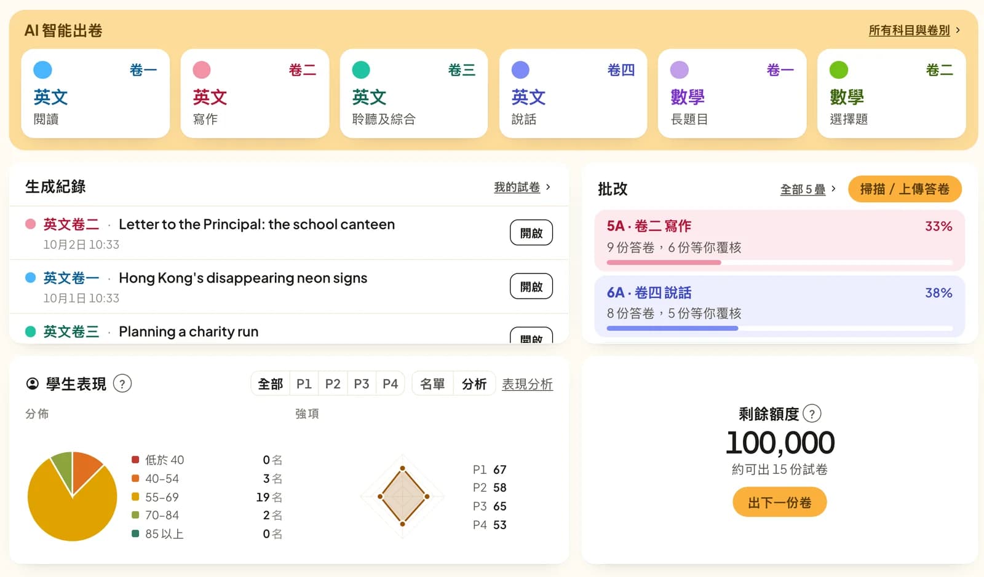Click the 5A 卷二 寫作 progress bar
This screenshot has width=984, height=577.
[779, 262]
